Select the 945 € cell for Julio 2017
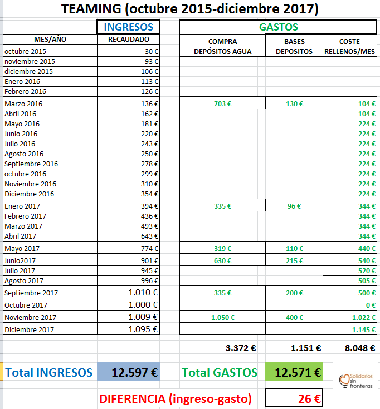 (128, 270)
